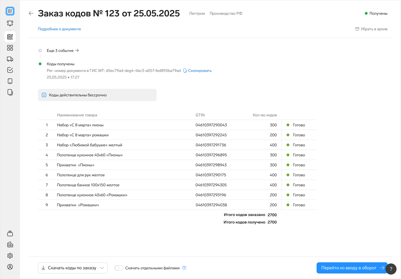Open the tablet device section in sidebar
The width and height of the screenshot is (401, 279).
tap(10, 81)
